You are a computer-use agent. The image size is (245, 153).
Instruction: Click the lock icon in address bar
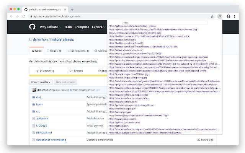tap(31, 16)
